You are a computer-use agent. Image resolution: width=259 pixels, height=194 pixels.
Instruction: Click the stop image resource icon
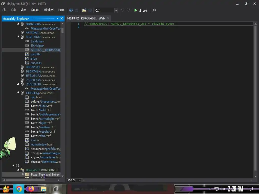click(x=27, y=58)
